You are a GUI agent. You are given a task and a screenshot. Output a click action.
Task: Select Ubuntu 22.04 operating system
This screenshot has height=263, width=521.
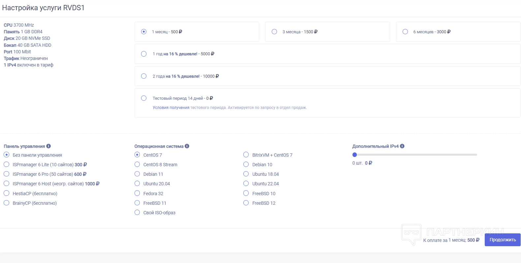[246, 184]
